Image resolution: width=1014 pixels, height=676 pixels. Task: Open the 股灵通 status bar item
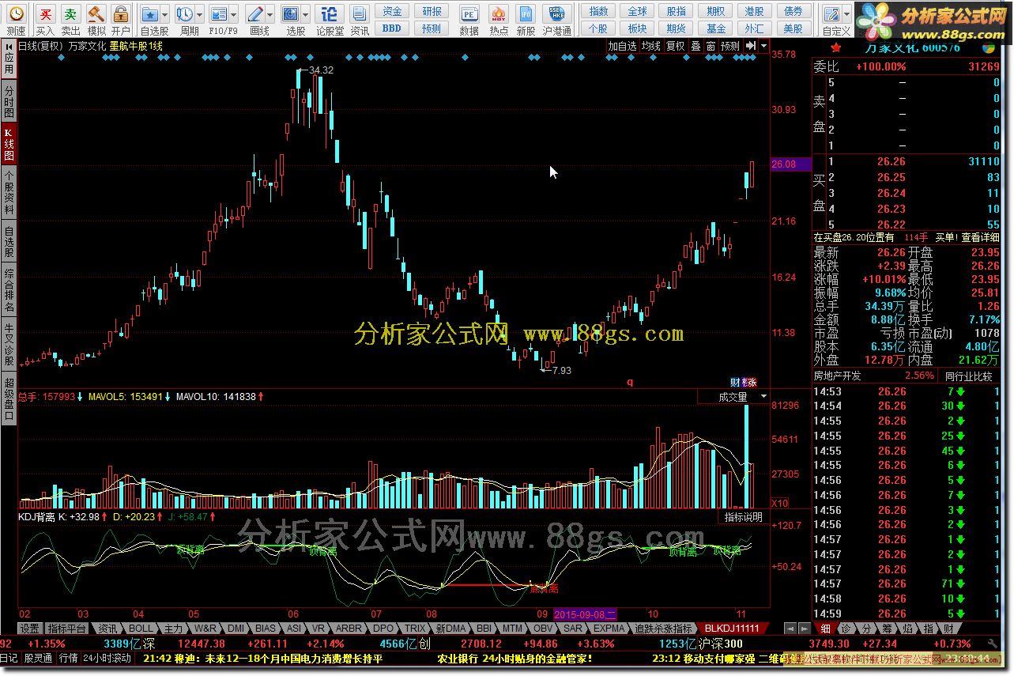point(37,658)
